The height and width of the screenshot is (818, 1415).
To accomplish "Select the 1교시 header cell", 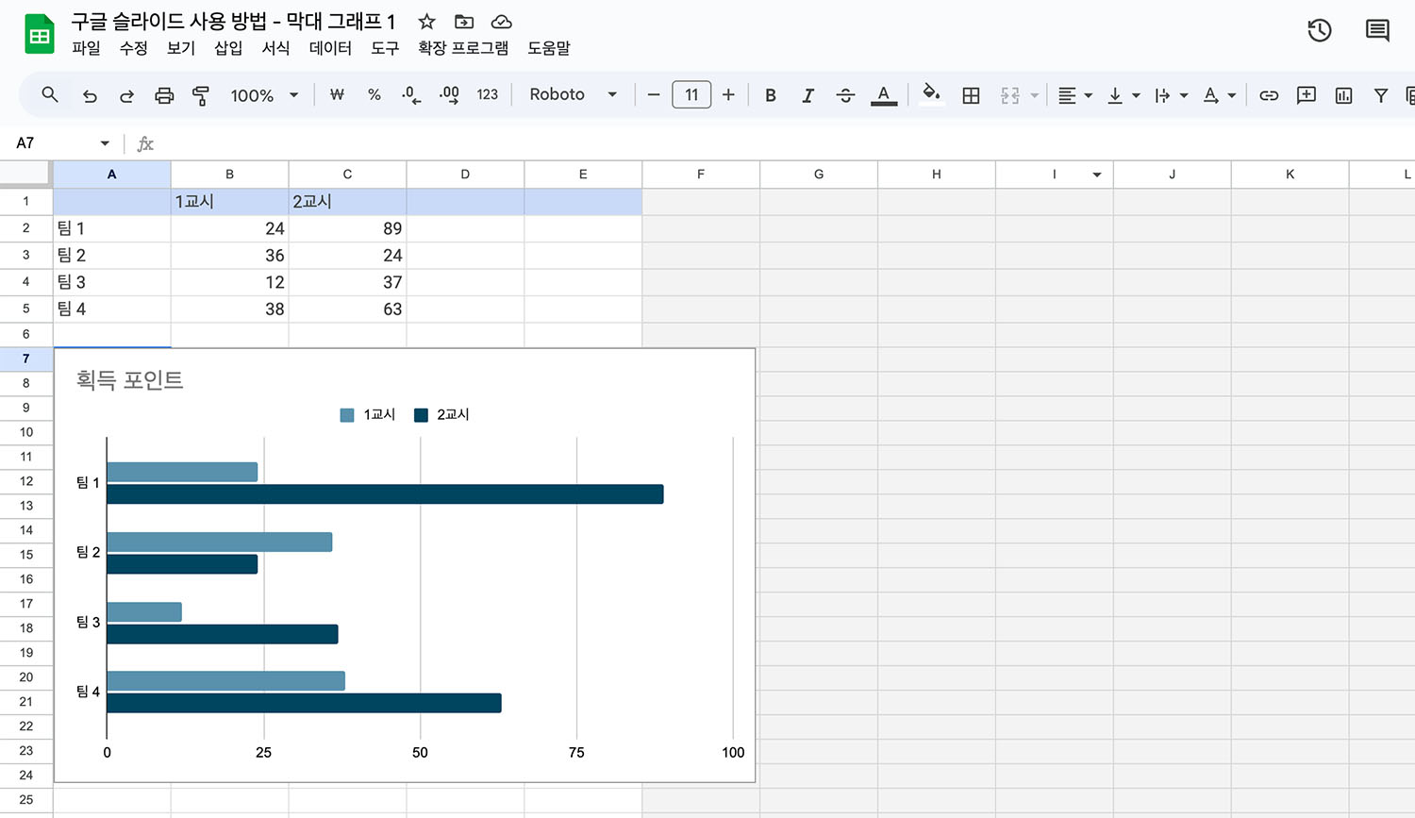I will point(229,202).
